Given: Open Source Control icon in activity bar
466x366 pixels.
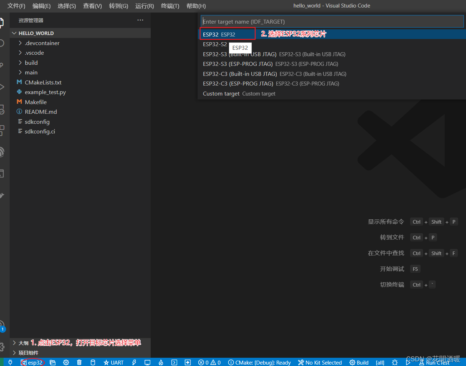Looking at the screenshot, I should 1,65.
